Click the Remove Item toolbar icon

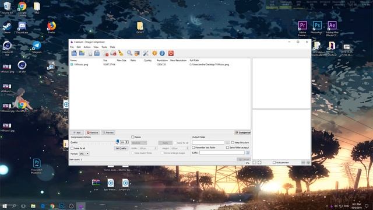pyautogui.click(x=105, y=53)
